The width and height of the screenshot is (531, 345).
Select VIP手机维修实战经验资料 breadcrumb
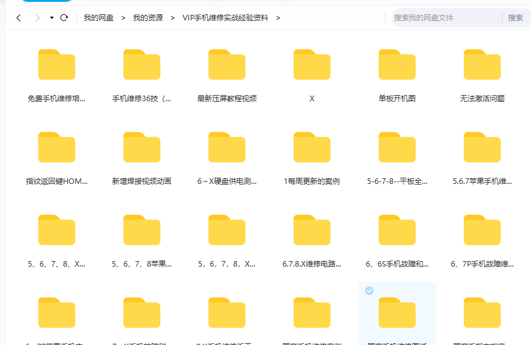pos(225,18)
